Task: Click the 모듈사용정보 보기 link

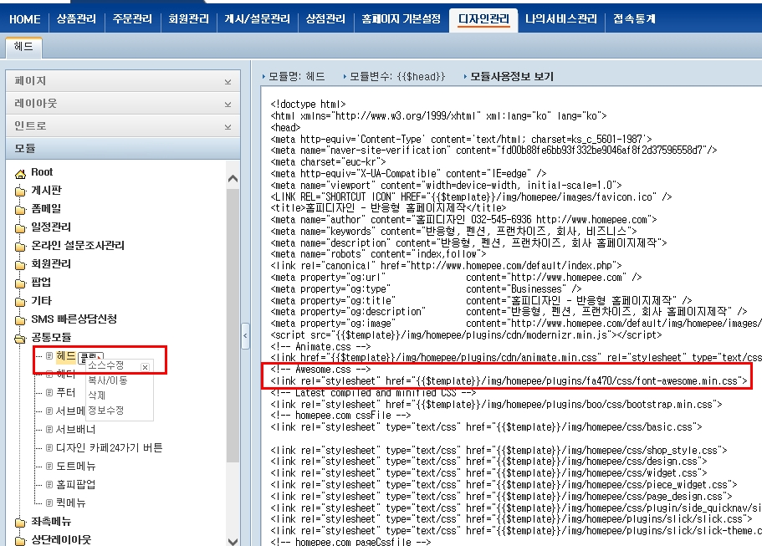Action: [511, 76]
